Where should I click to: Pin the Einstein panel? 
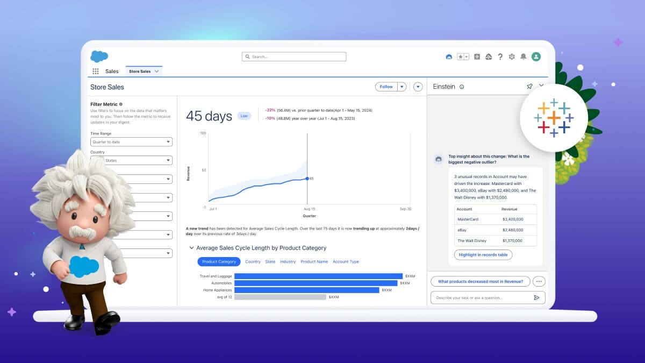[x=529, y=86]
